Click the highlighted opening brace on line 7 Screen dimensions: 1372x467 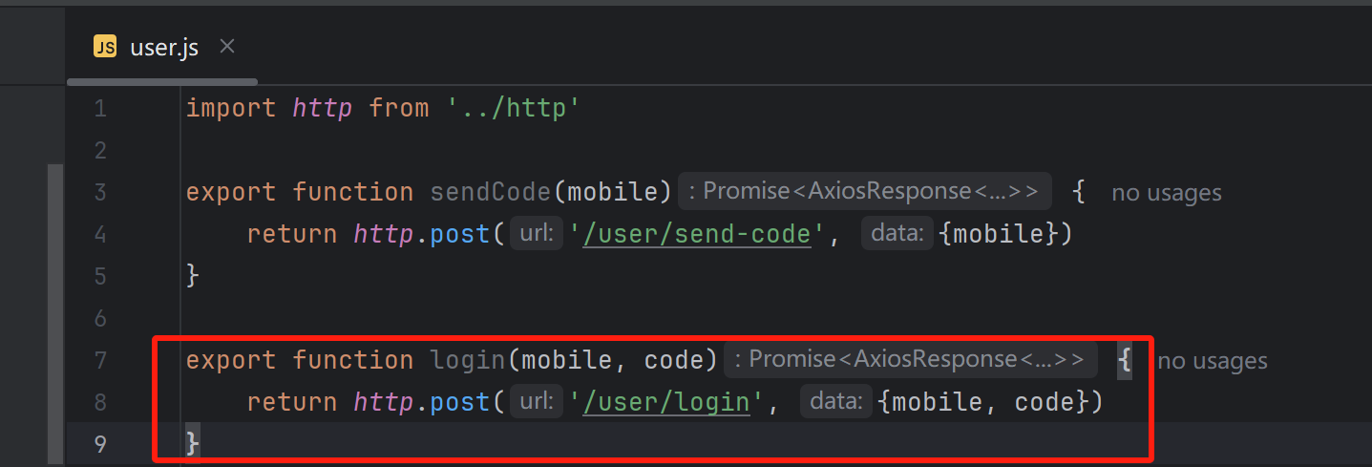pos(1125,360)
